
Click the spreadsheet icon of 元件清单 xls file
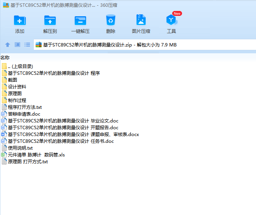pyautogui.click(x=4, y=155)
